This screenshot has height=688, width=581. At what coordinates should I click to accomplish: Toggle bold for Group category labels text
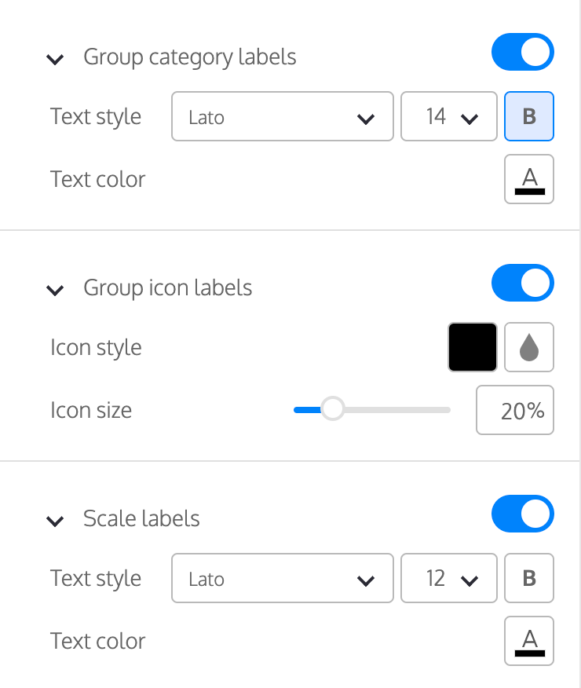(529, 116)
